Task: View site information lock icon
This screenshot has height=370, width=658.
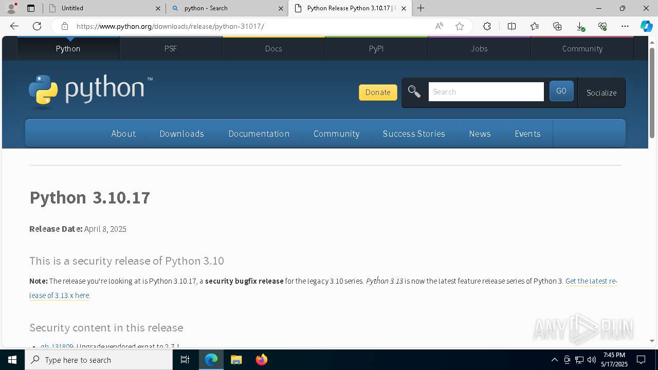Action: click(x=64, y=26)
